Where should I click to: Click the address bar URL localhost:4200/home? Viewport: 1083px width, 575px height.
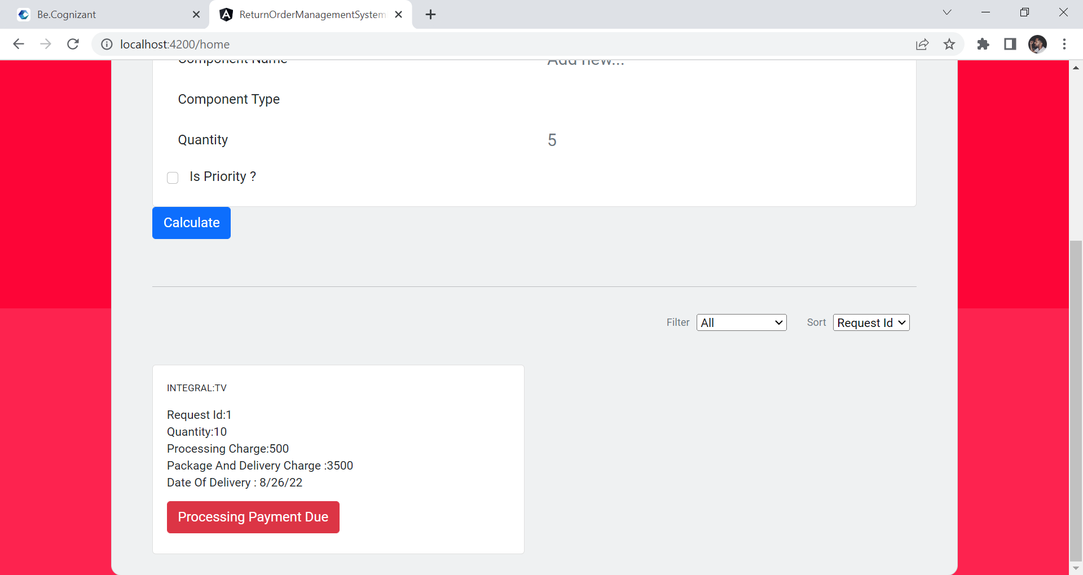pyautogui.click(x=175, y=44)
